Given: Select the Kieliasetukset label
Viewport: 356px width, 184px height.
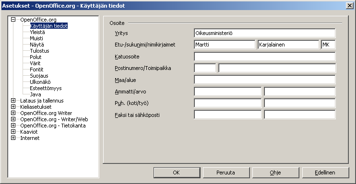Looking at the screenshot, I should [36, 107].
